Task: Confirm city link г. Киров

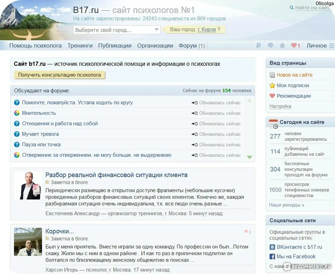Action: (x=207, y=29)
